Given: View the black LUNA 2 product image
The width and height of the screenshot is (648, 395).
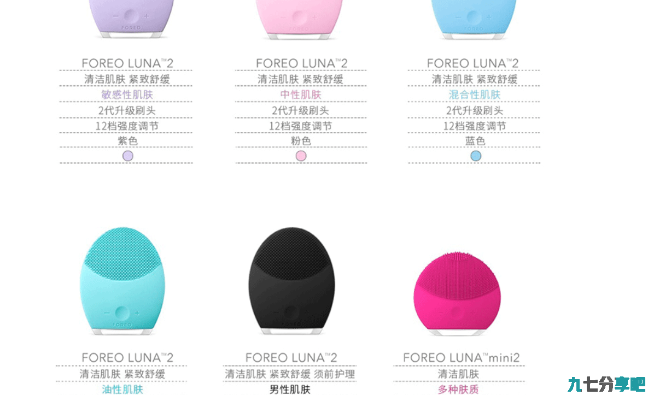Looking at the screenshot, I should click(292, 281).
